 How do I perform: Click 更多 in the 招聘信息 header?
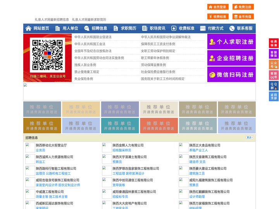coord(250,137)
